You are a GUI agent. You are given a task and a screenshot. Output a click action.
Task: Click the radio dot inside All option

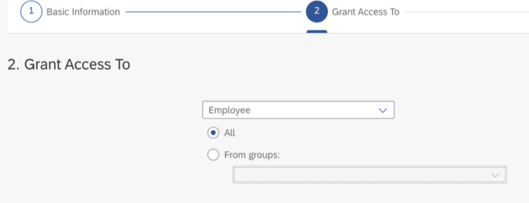coord(213,133)
